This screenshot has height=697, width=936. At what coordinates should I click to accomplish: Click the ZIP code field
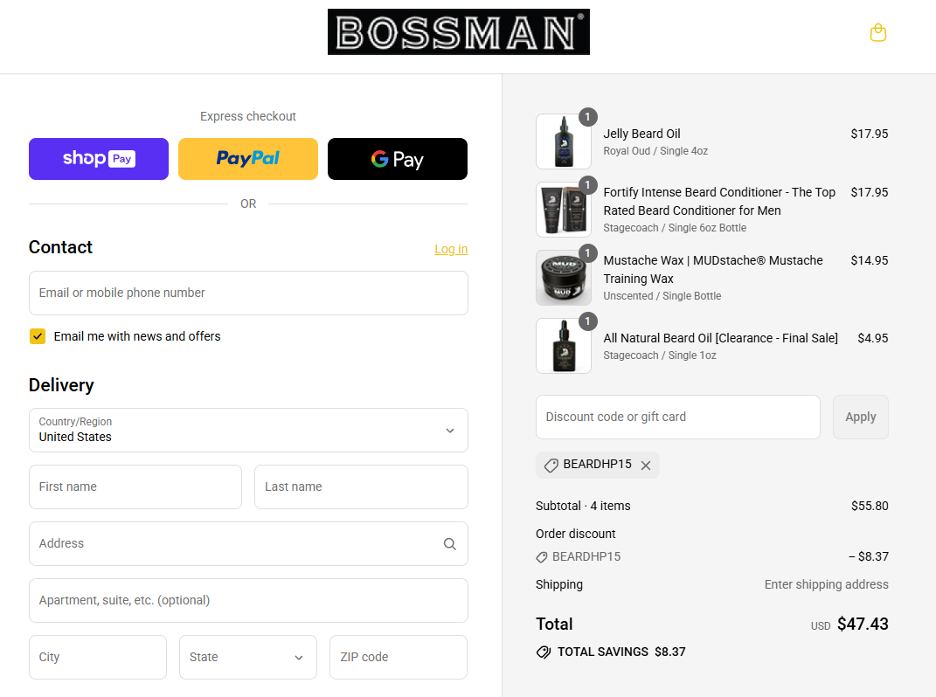tap(399, 657)
